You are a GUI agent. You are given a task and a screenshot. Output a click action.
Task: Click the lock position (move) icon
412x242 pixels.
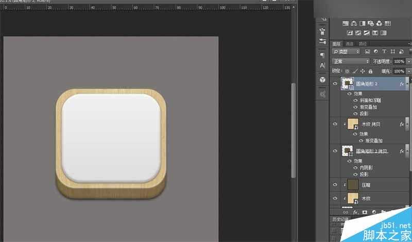click(x=363, y=71)
